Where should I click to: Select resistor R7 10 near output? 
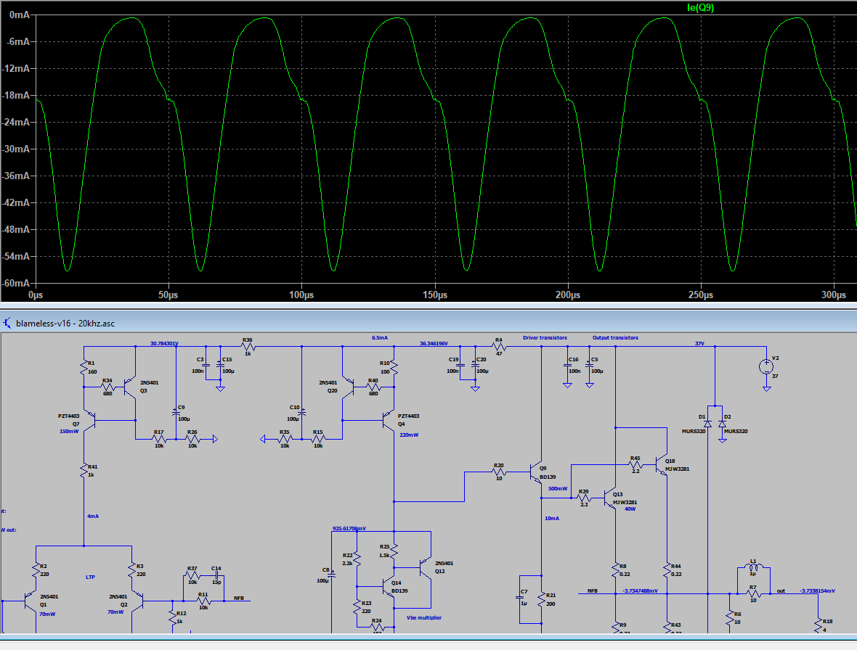(x=753, y=594)
